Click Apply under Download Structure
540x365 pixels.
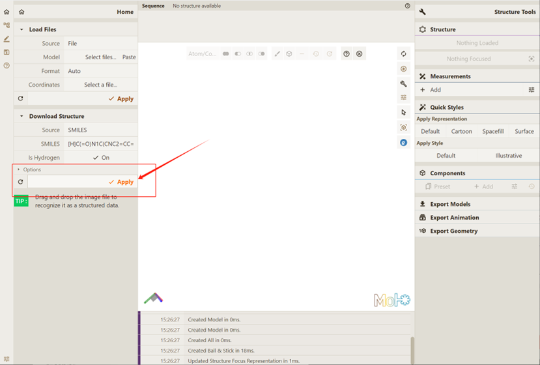pos(121,182)
